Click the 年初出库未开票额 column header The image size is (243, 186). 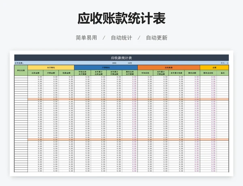[83, 73]
